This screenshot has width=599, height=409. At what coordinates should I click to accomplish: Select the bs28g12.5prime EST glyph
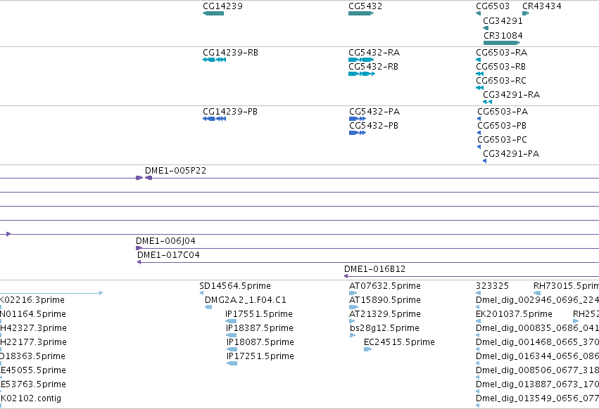pyautogui.click(x=353, y=335)
